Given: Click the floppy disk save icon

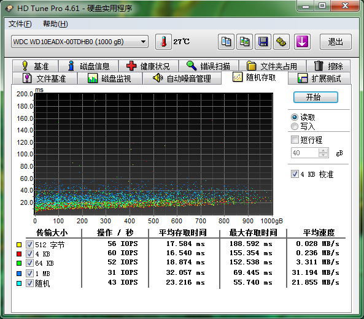Looking at the screenshot, I should [x=263, y=42].
